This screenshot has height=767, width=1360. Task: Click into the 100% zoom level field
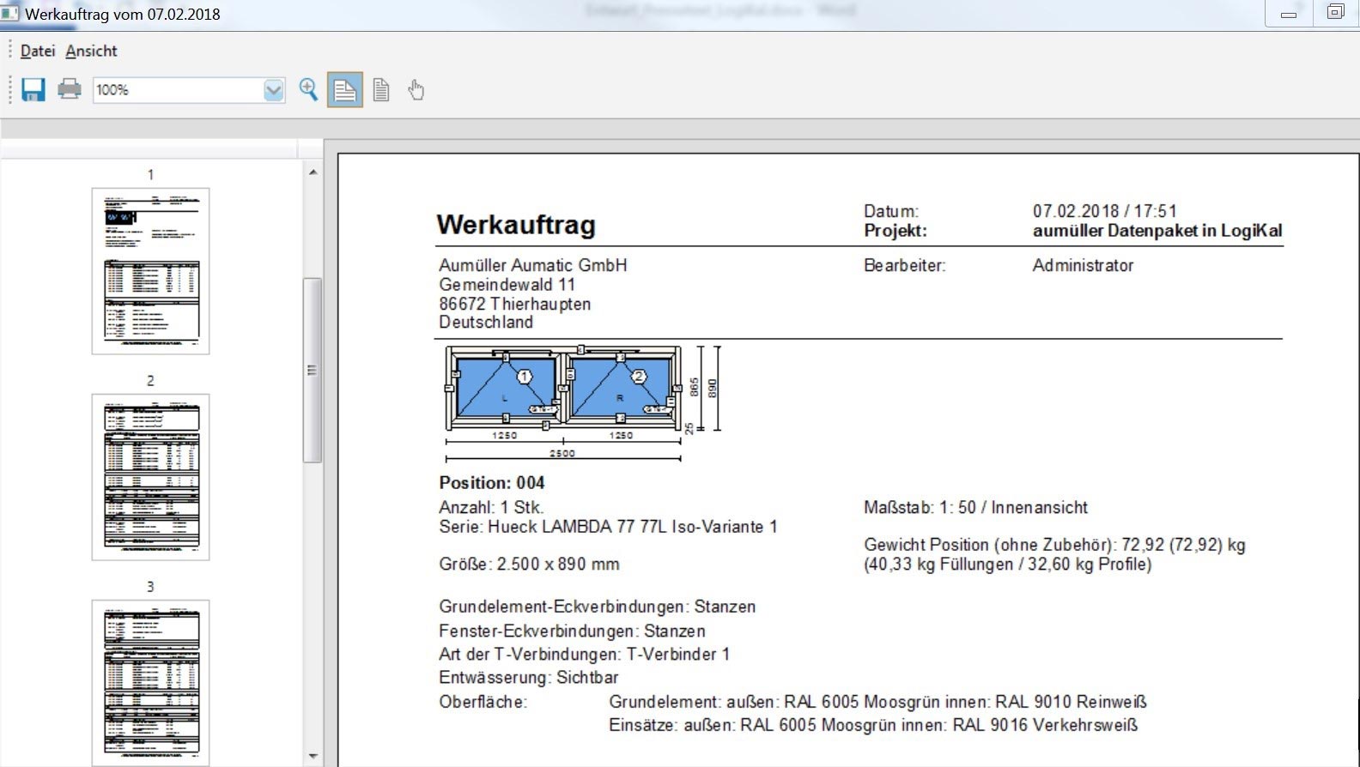pos(176,90)
